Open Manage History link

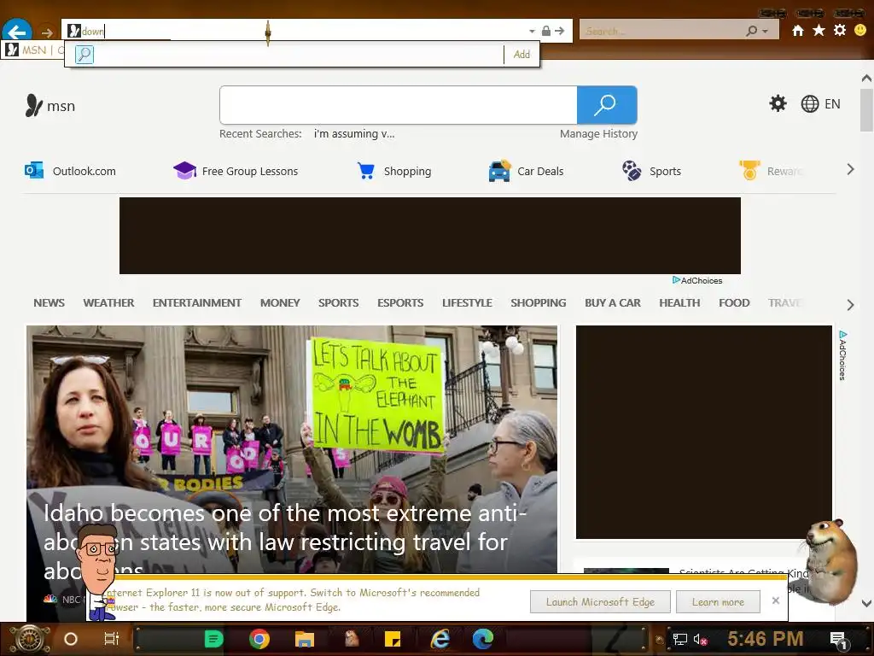(x=598, y=134)
